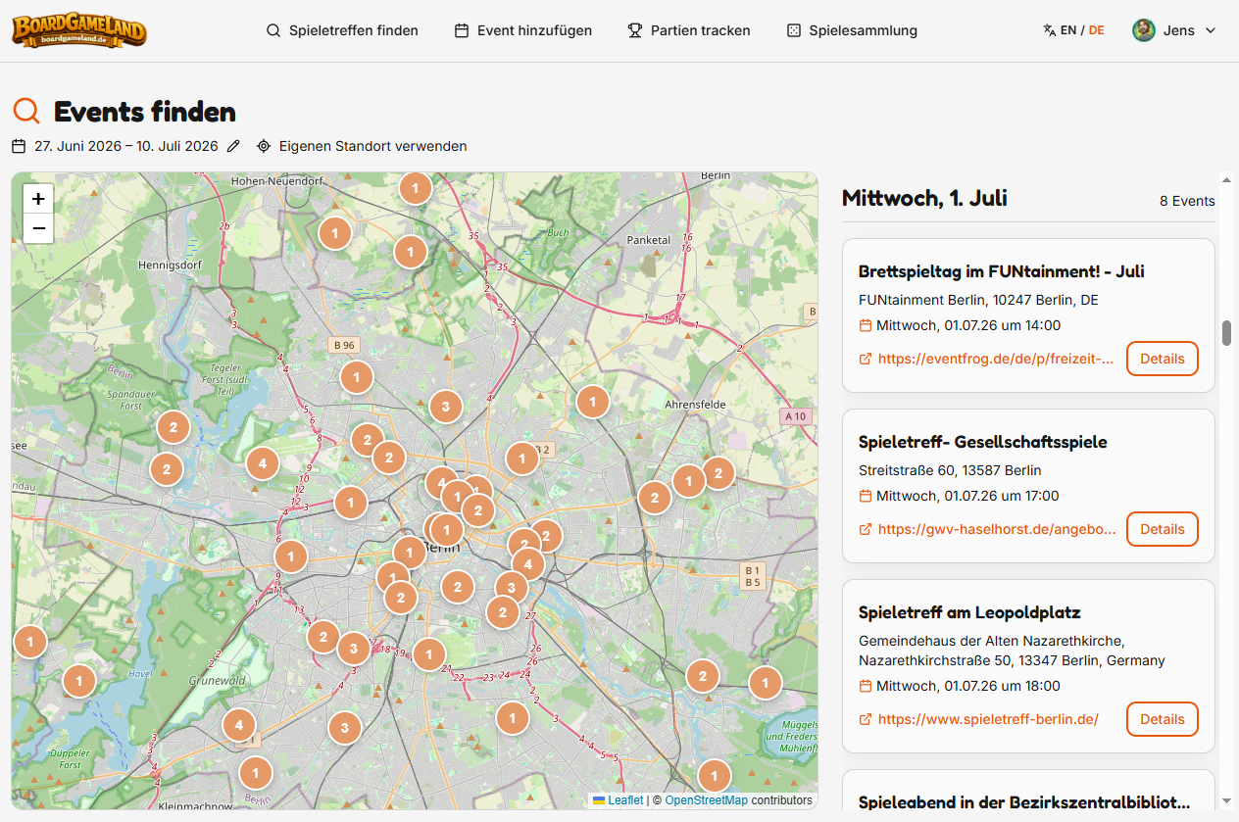The height and width of the screenshot is (822, 1239).
Task: Click the orange search icon beside Events finden
Action: pyautogui.click(x=26, y=111)
